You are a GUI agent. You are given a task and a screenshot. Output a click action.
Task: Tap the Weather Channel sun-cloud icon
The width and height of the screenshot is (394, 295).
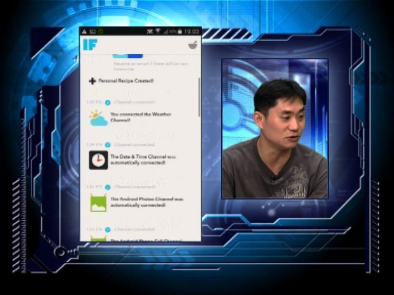(98, 118)
